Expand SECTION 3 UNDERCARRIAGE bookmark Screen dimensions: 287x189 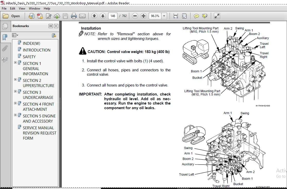(x=15, y=91)
